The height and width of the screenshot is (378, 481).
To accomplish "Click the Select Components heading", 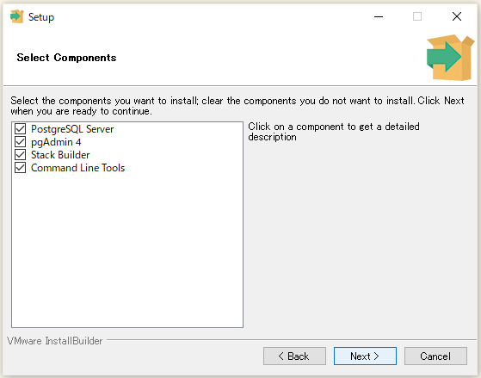I will [66, 58].
